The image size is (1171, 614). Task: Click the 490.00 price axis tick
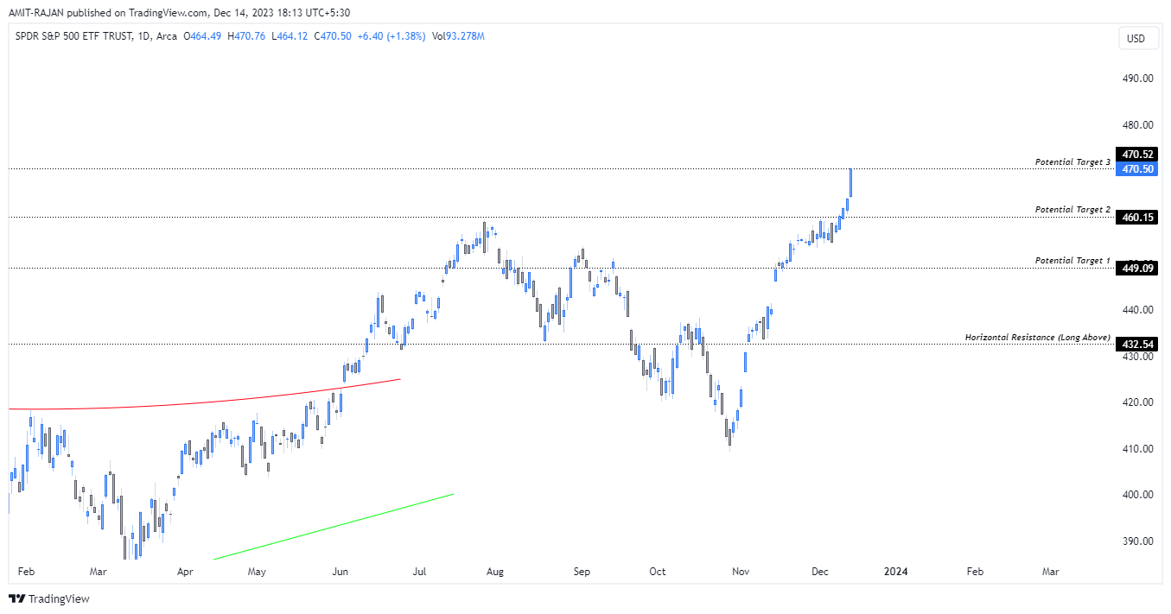pos(1137,79)
